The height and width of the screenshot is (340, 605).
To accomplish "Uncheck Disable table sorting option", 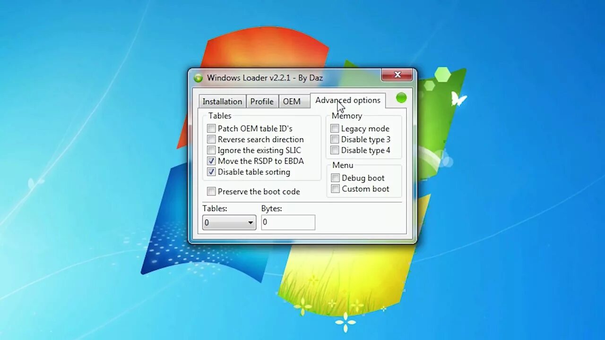I will 211,172.
